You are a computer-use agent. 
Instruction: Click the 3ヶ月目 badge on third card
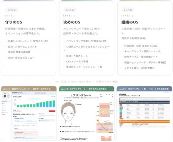click(x=128, y=10)
